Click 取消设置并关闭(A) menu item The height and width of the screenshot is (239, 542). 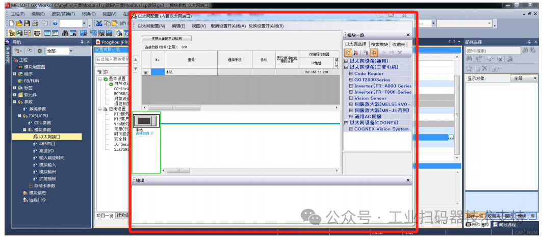pyautogui.click(x=228, y=26)
